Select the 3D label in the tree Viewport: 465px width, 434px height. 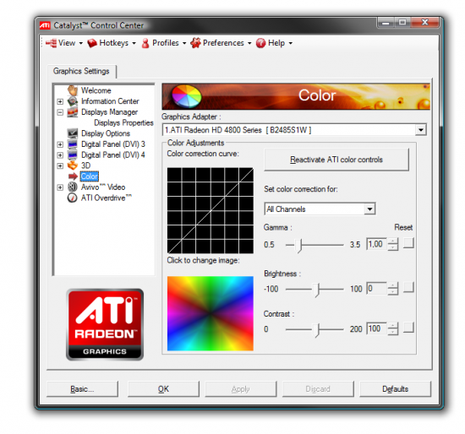point(85,165)
